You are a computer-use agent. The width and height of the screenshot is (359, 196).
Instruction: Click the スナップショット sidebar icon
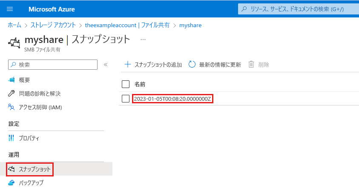[x=11, y=169]
